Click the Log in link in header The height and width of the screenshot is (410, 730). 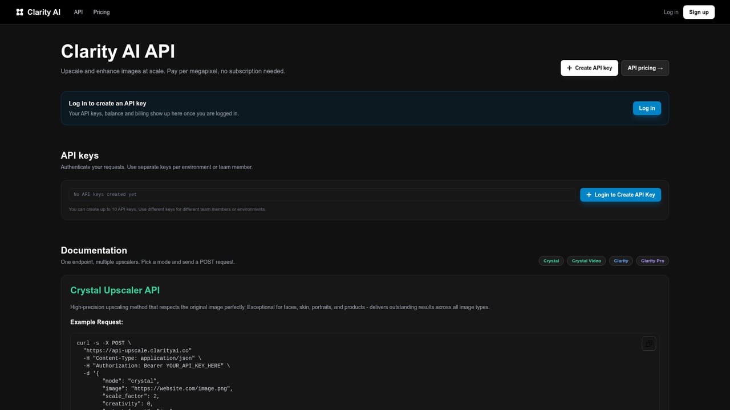(x=671, y=12)
